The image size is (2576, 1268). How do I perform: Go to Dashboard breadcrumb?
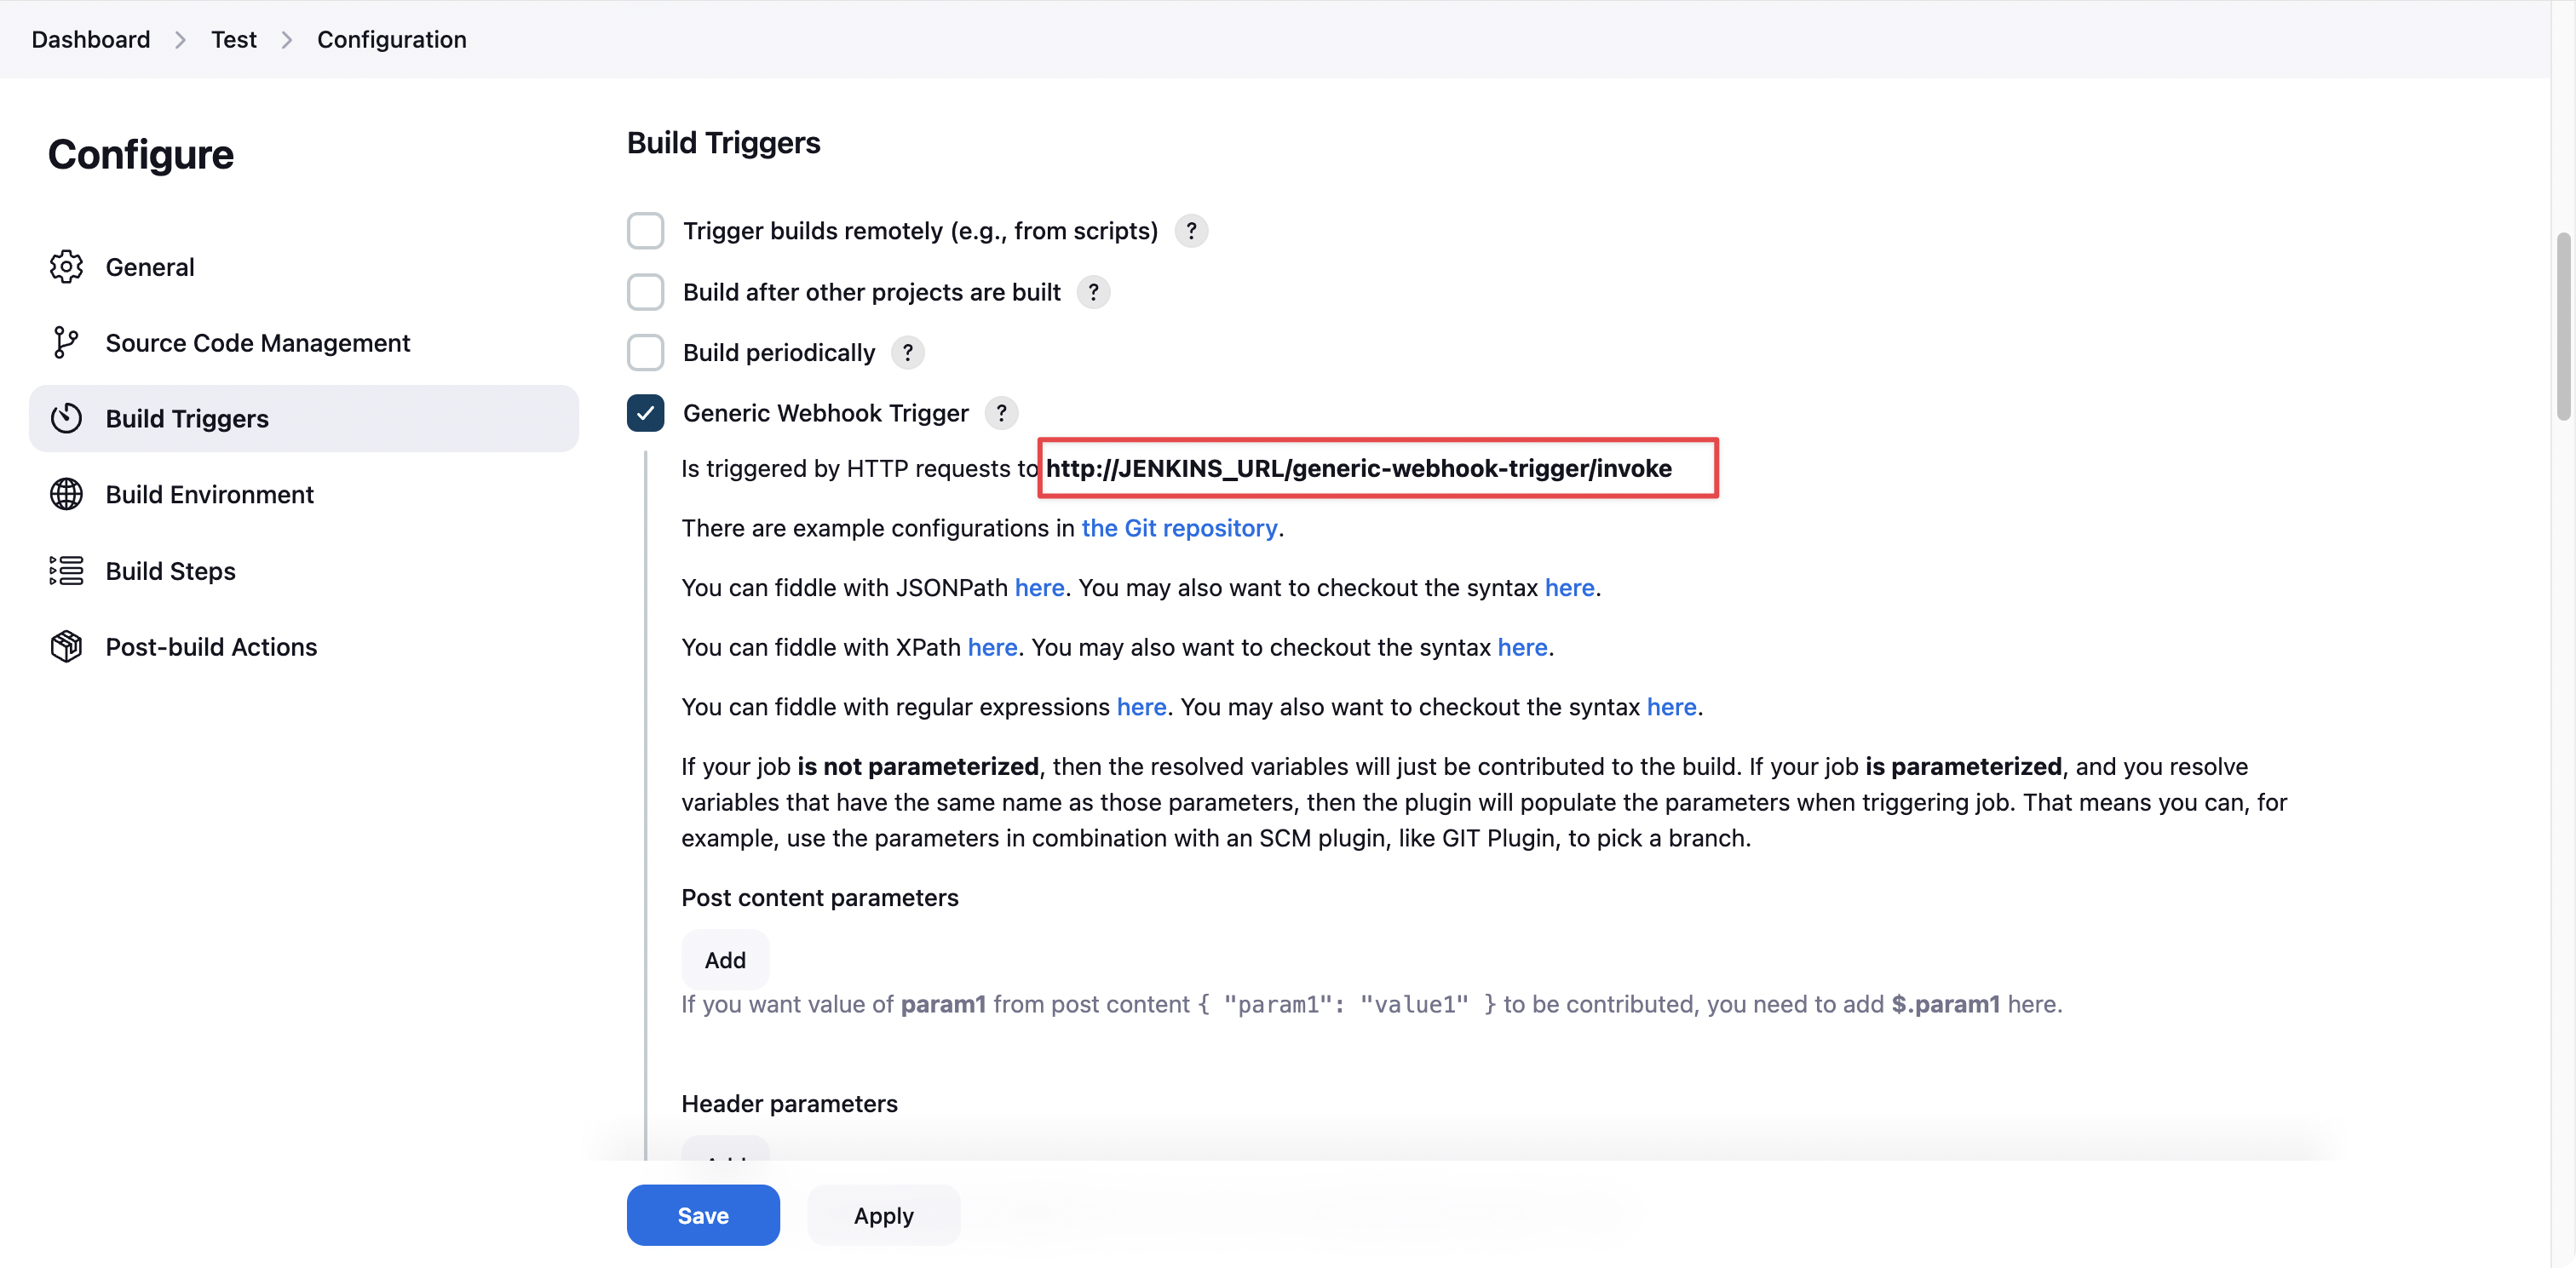91,40
